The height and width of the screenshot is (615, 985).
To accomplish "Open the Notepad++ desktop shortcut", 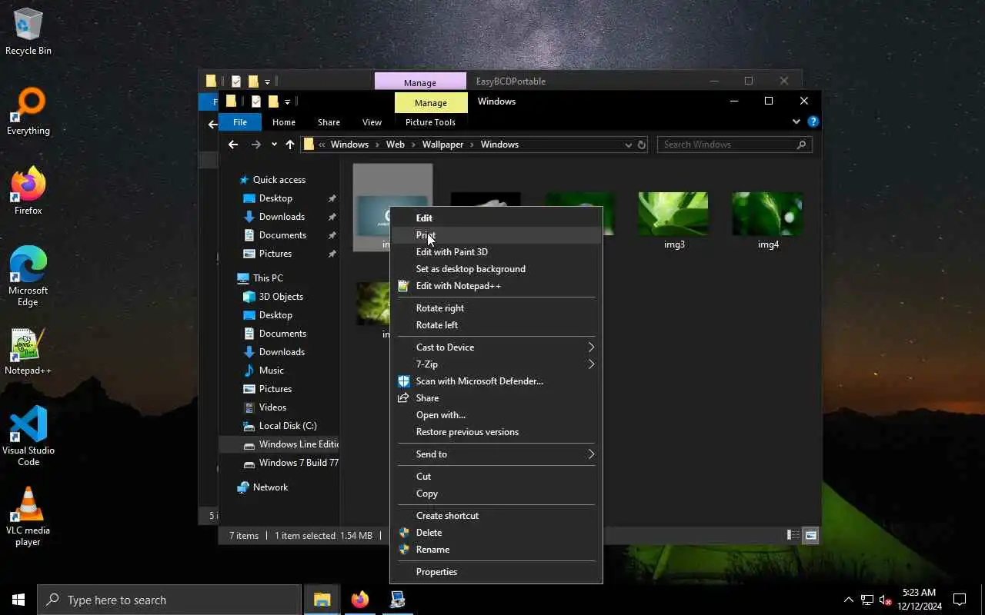I will pyautogui.click(x=28, y=351).
